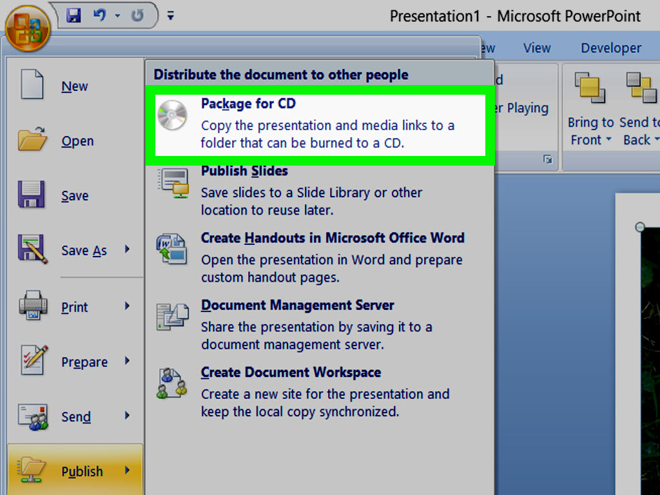Viewport: 660px width, 495px height.
Task: Choose Publish Slides option
Action: click(x=320, y=190)
